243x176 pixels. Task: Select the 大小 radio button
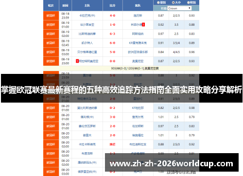click(x=173, y=2)
